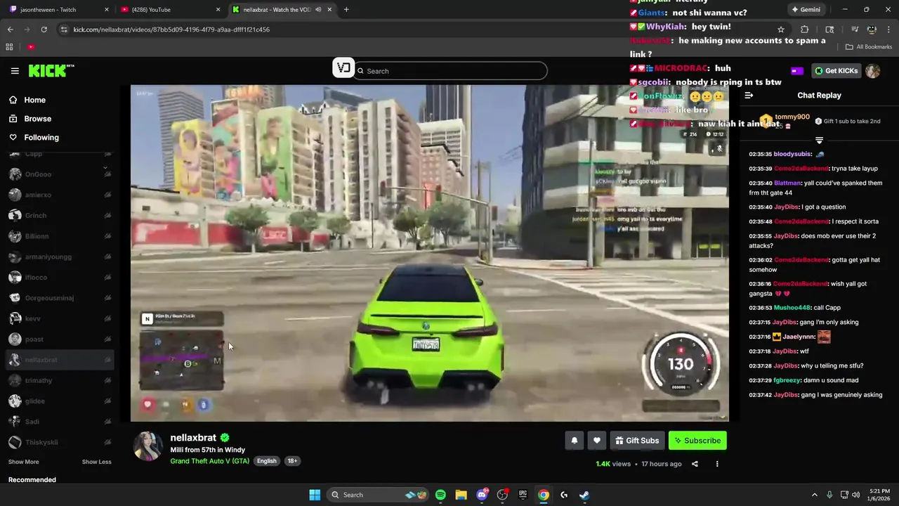Switch to jasontheween Twitch tab
The height and width of the screenshot is (506, 899).
(x=60, y=10)
